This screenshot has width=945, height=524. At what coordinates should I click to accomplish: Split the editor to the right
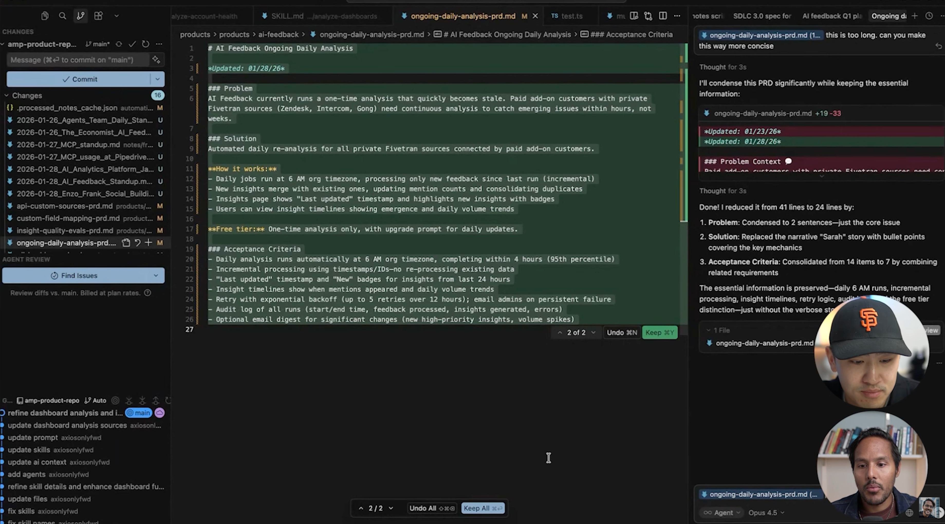pos(663,16)
